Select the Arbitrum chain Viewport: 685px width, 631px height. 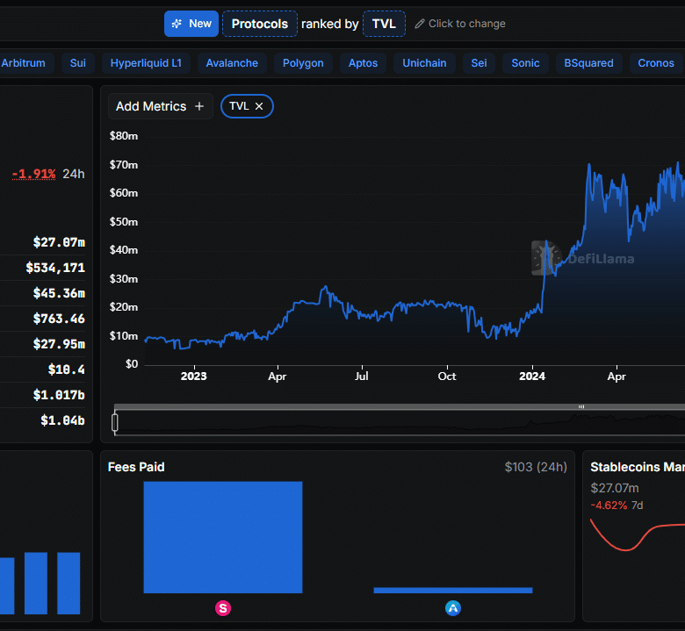pyautogui.click(x=23, y=63)
